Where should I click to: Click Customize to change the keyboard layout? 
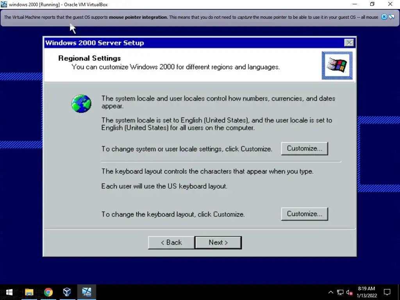click(304, 214)
